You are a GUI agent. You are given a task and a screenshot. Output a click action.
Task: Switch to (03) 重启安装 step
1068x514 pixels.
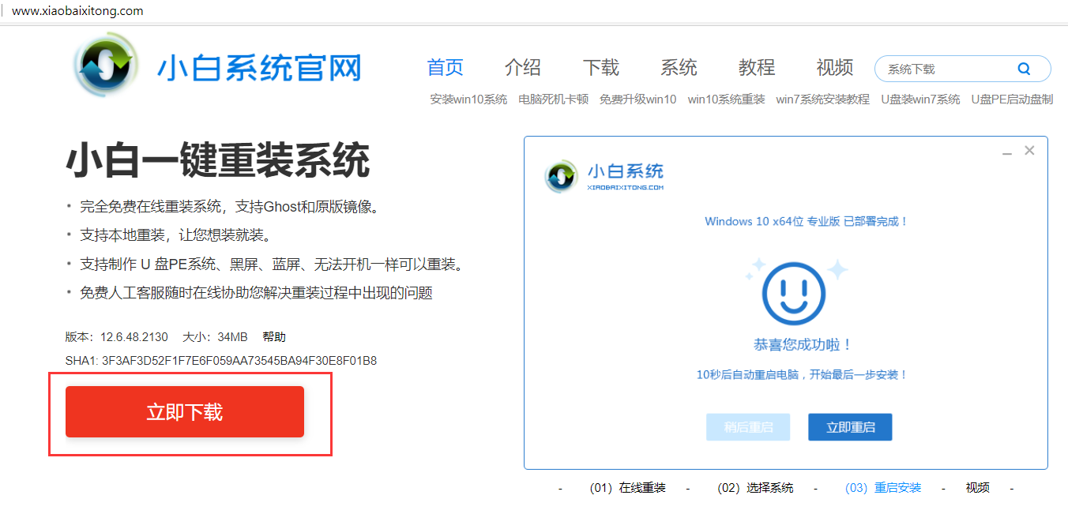(883, 488)
